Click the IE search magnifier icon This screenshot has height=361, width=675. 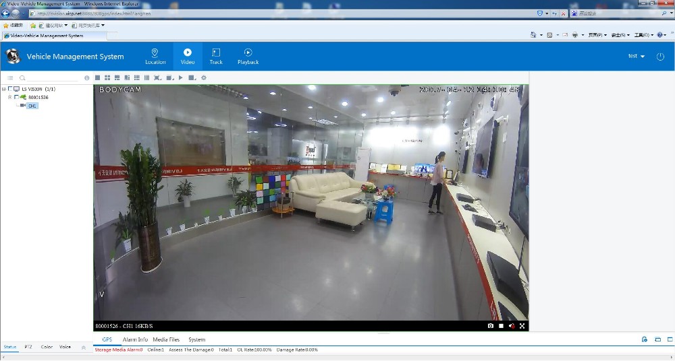click(665, 13)
